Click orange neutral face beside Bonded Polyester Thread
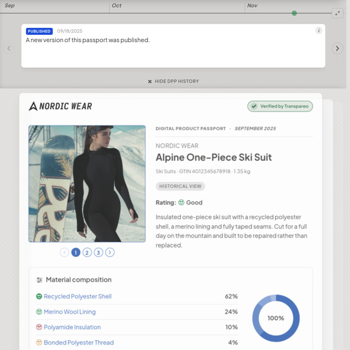 [x=39, y=342]
